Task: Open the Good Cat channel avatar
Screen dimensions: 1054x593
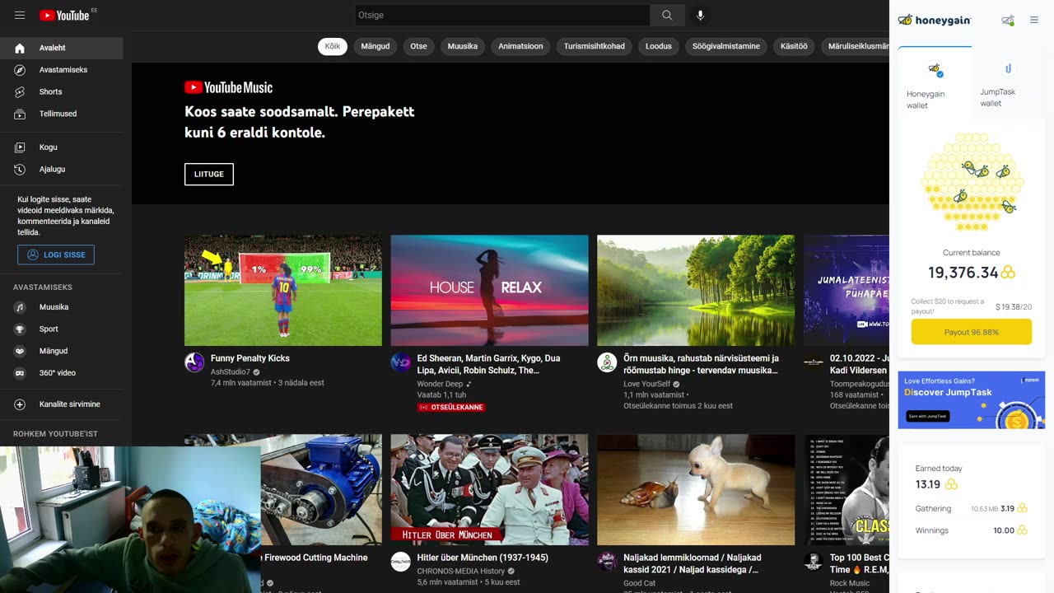Action: pos(607,562)
